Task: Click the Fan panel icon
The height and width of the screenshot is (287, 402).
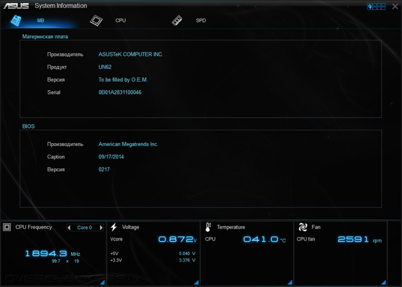Action: coord(303,227)
